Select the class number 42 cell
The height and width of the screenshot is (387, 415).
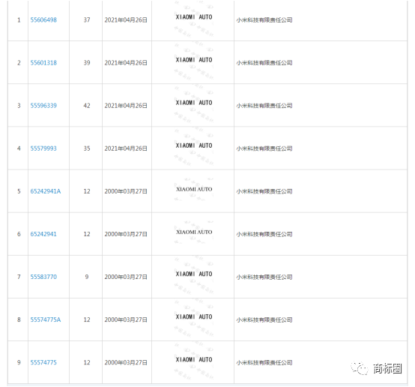point(87,106)
